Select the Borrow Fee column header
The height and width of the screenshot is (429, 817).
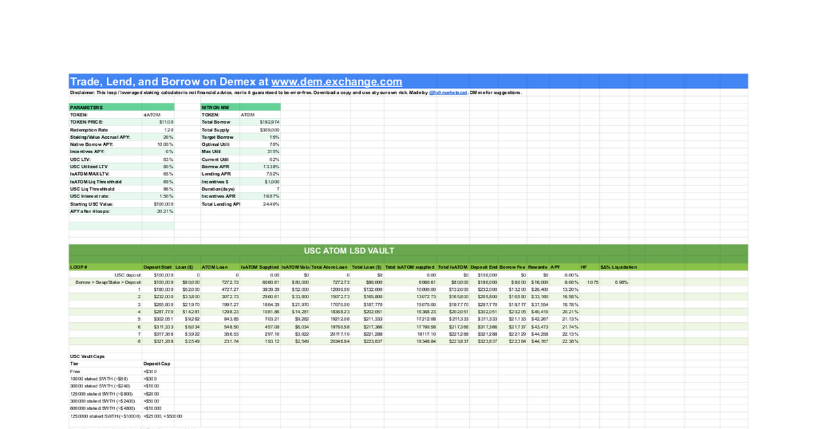click(513, 267)
